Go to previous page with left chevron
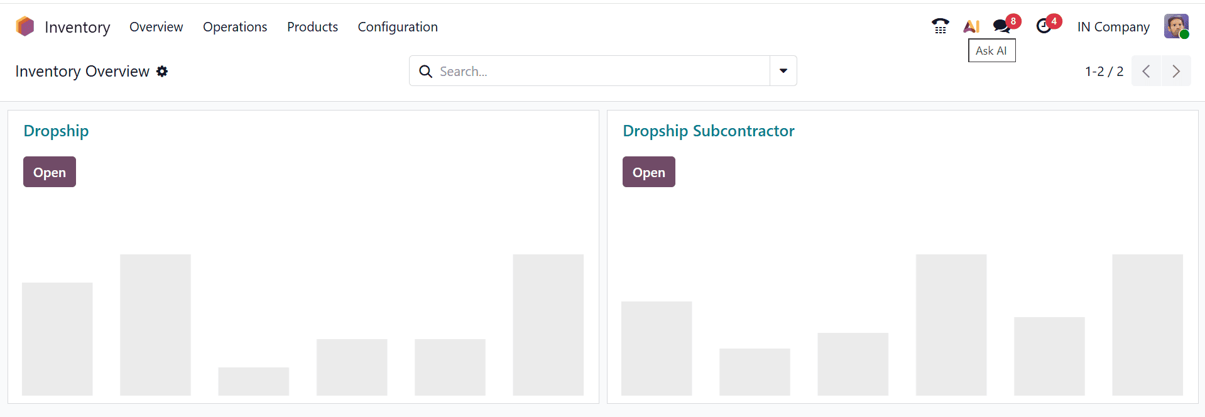This screenshot has width=1205, height=417. [1146, 71]
